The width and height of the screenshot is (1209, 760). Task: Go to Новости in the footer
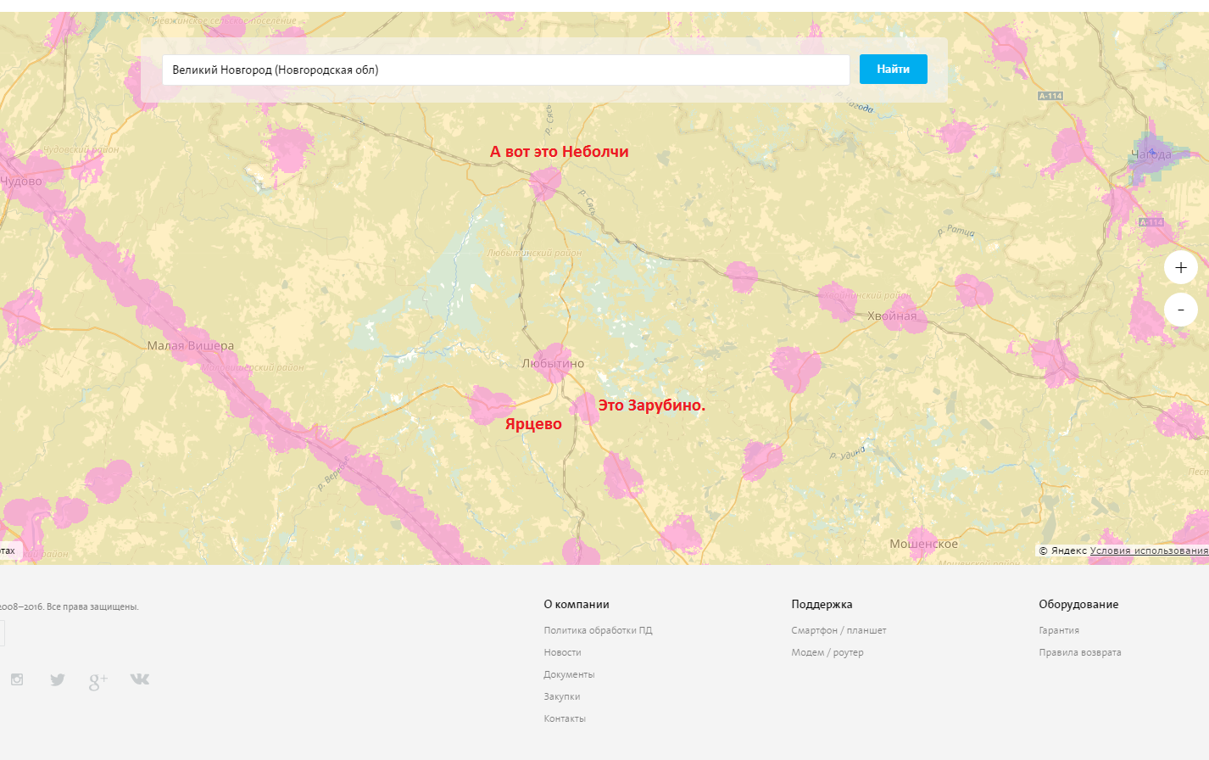pyautogui.click(x=562, y=652)
